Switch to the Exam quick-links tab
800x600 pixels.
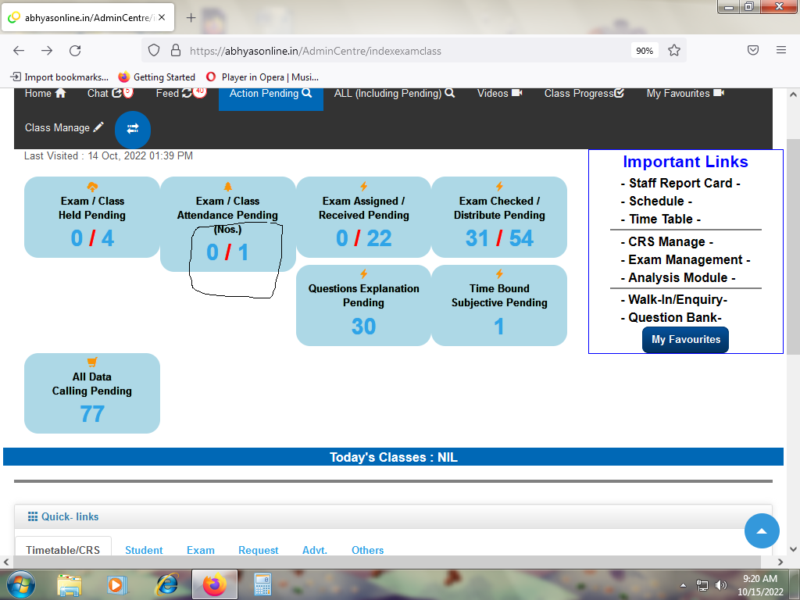tap(200, 550)
